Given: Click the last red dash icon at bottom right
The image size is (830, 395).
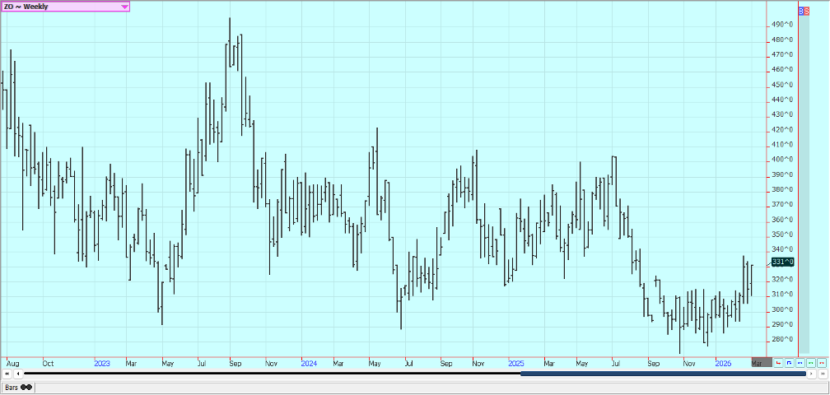Looking at the screenshot, I should [821, 362].
